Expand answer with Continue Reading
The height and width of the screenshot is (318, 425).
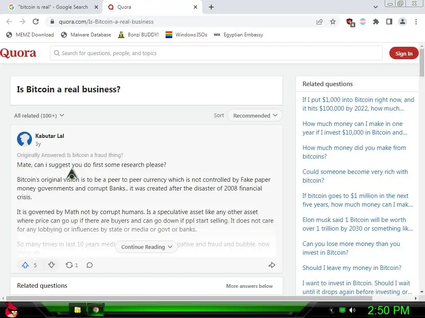point(147,247)
